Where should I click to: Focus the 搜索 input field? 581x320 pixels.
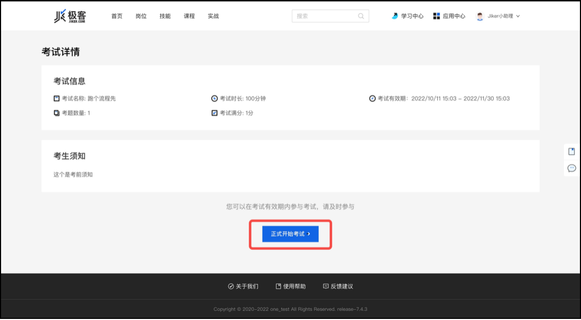[324, 16]
